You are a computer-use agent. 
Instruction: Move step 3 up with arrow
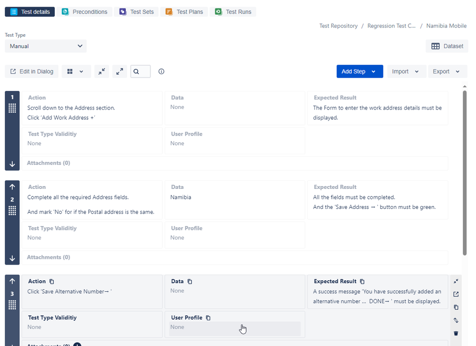(x=12, y=281)
